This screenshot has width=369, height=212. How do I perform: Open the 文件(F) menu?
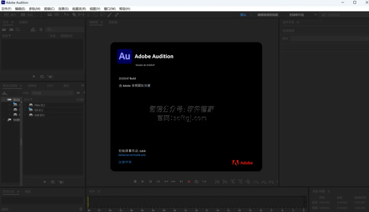click(6, 9)
